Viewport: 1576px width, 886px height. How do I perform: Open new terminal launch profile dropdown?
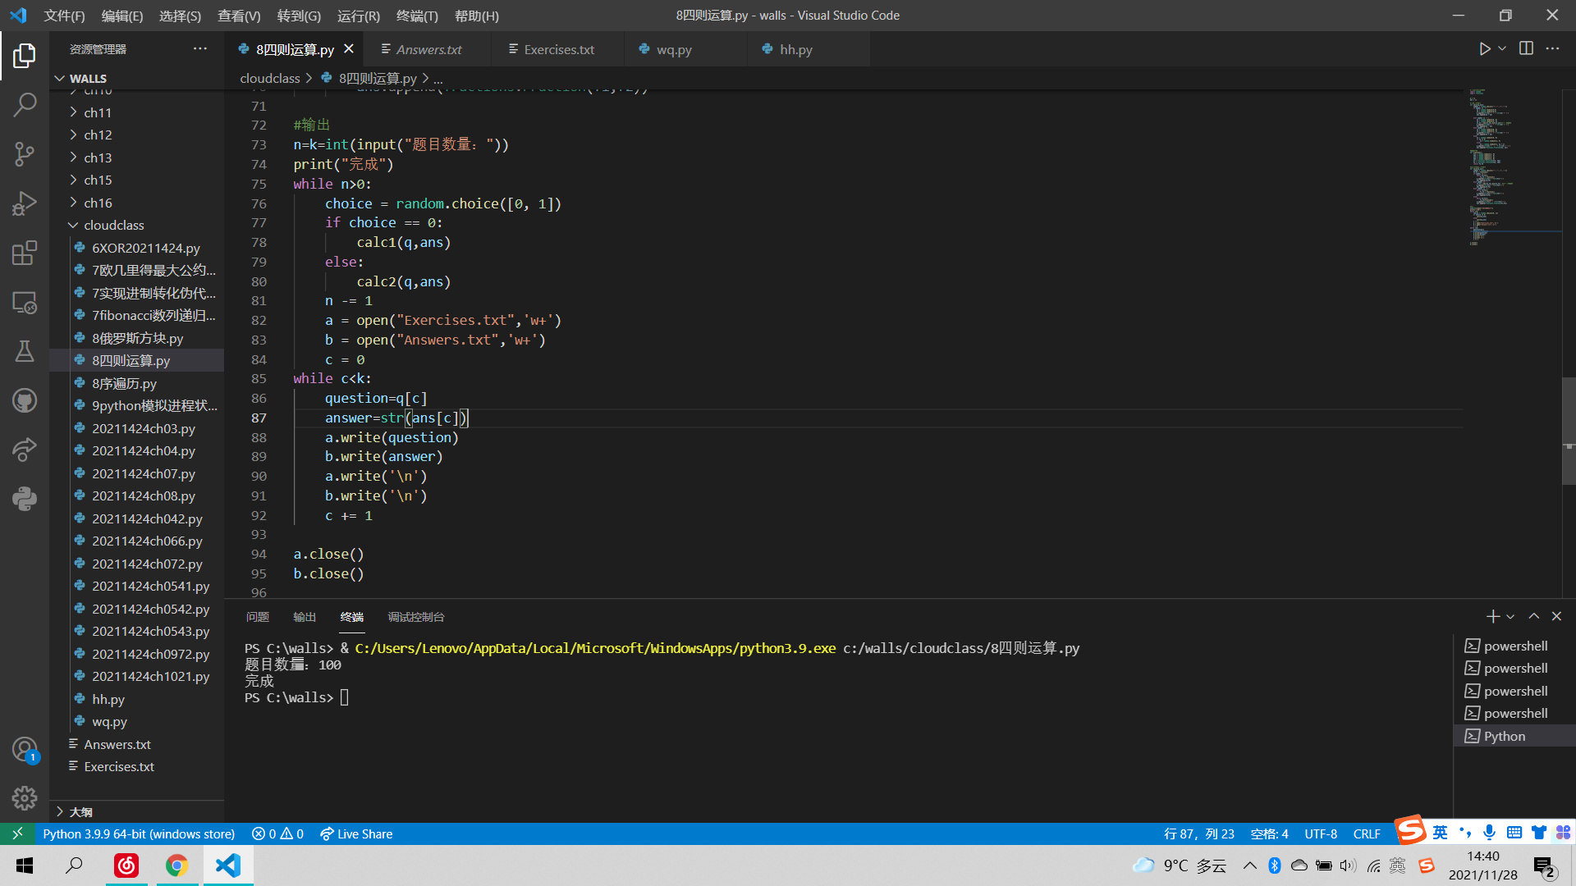click(1510, 616)
